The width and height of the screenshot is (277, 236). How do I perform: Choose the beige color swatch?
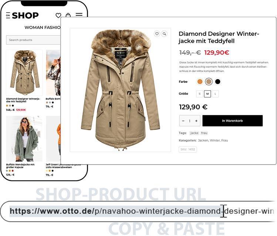tap(209, 82)
